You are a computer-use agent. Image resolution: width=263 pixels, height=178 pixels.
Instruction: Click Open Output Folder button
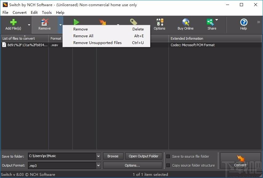[144, 156]
